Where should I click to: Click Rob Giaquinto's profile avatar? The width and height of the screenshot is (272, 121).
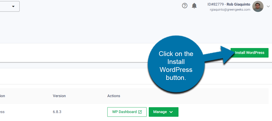coord(258,6)
